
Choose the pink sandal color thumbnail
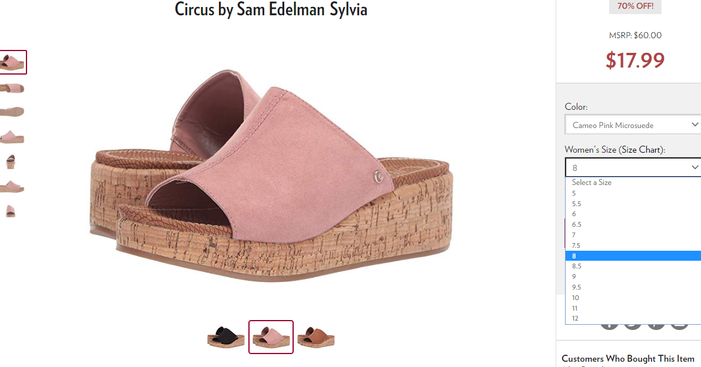click(271, 337)
